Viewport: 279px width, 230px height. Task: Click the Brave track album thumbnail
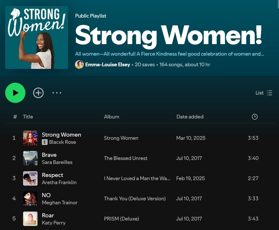(30, 158)
